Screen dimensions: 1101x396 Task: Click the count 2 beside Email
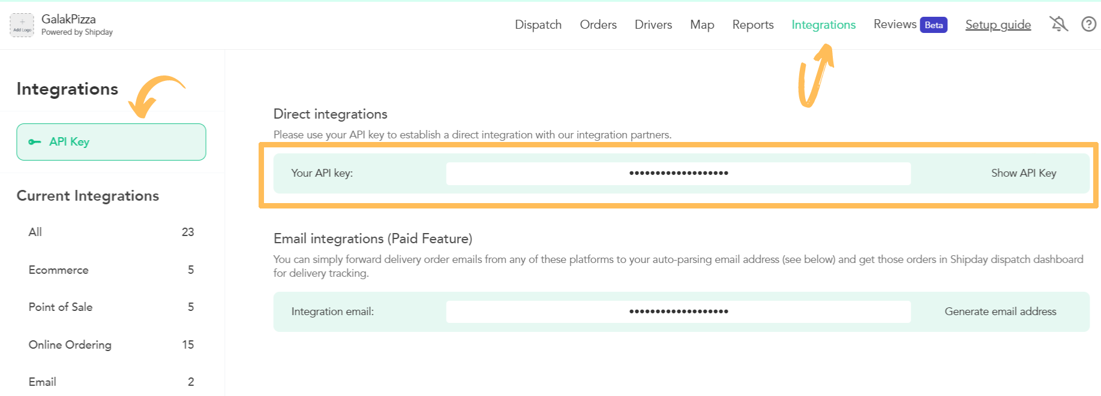click(191, 382)
